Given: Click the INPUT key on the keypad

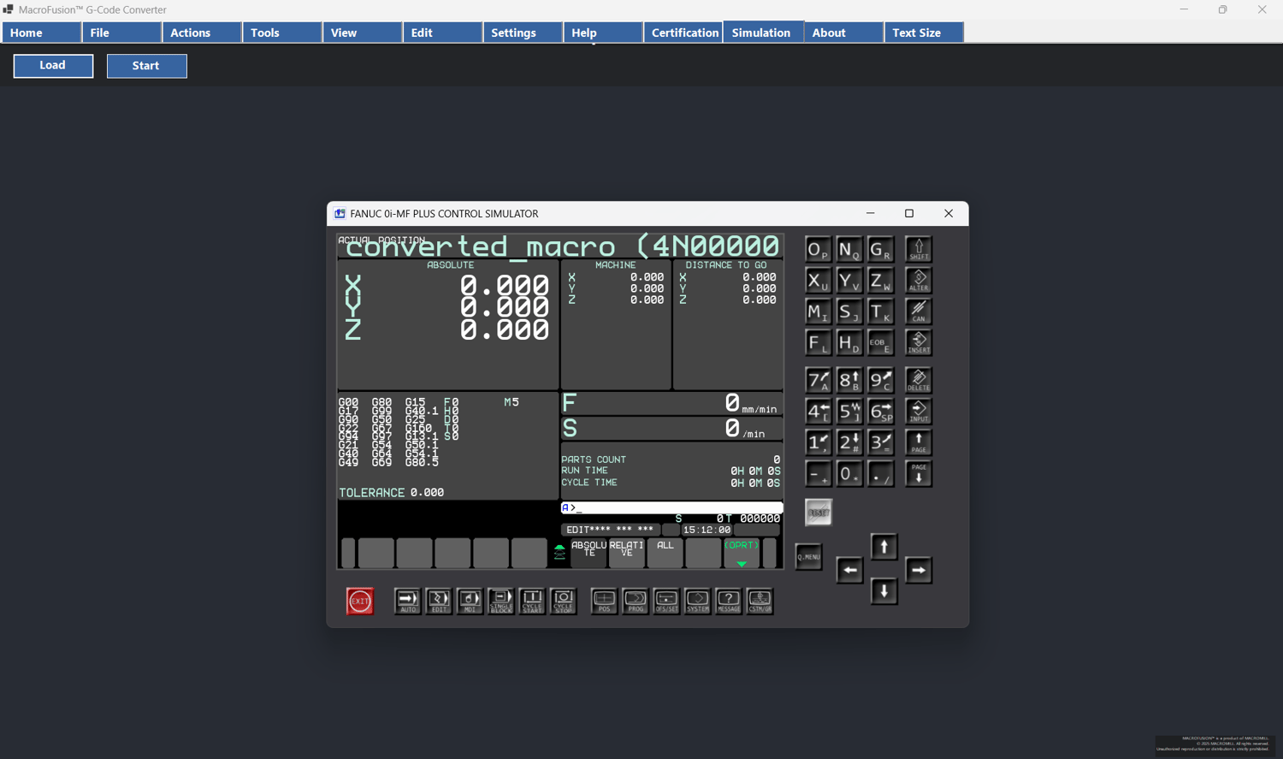Looking at the screenshot, I should 919,412.
